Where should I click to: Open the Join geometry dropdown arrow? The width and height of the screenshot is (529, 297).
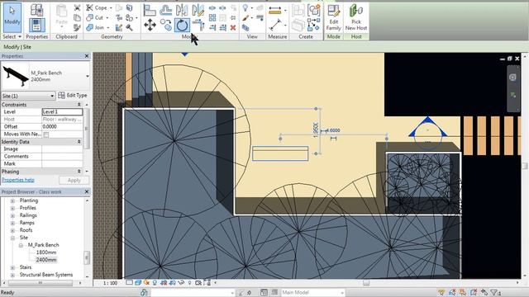108,27
